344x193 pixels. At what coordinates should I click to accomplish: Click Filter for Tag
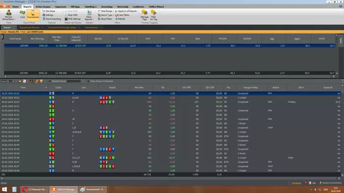tap(153, 15)
